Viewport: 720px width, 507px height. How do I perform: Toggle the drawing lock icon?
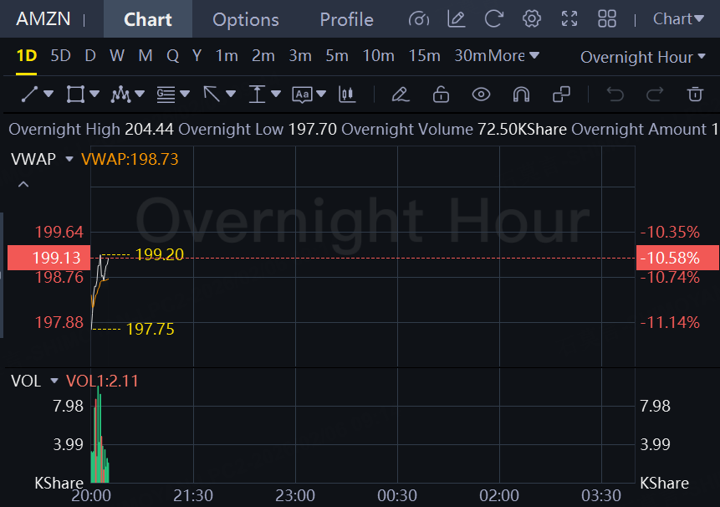point(441,94)
